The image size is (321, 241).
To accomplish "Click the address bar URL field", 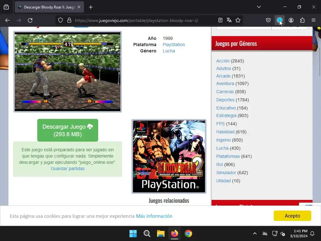I will point(136,20).
